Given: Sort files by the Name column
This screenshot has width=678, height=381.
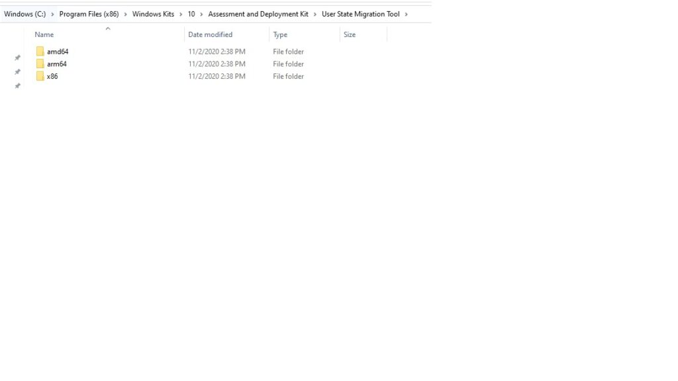Looking at the screenshot, I should tap(44, 34).
